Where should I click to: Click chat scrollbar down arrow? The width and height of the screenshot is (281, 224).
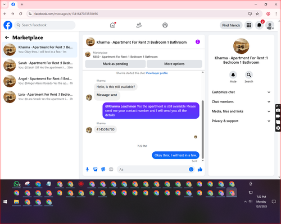(x=202, y=161)
